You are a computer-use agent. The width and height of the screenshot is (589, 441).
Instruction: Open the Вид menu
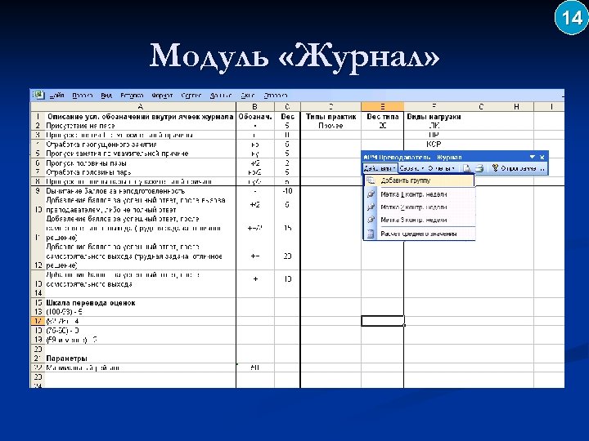coord(106,96)
